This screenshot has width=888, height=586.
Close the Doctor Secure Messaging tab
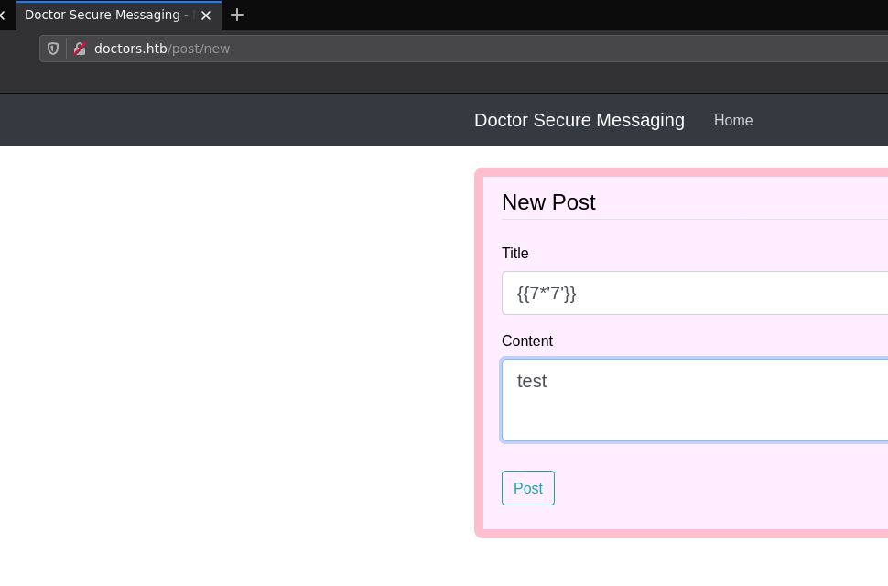click(206, 16)
